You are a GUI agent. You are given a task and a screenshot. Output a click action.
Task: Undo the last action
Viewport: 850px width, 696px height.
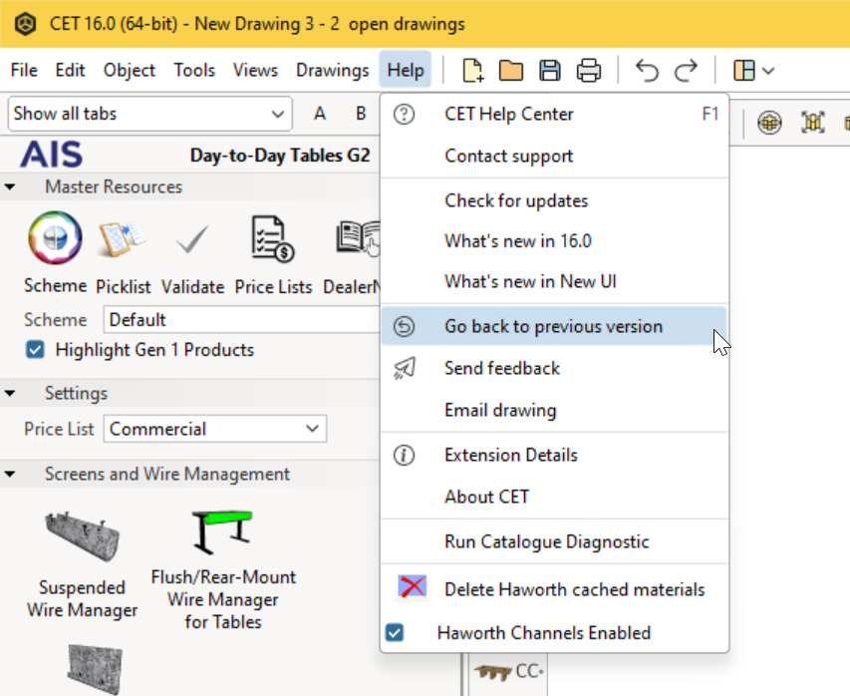(x=646, y=70)
